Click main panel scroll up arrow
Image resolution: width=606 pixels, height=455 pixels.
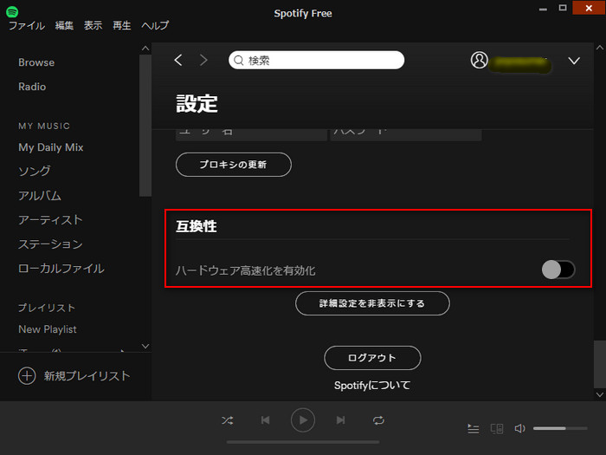(600, 48)
